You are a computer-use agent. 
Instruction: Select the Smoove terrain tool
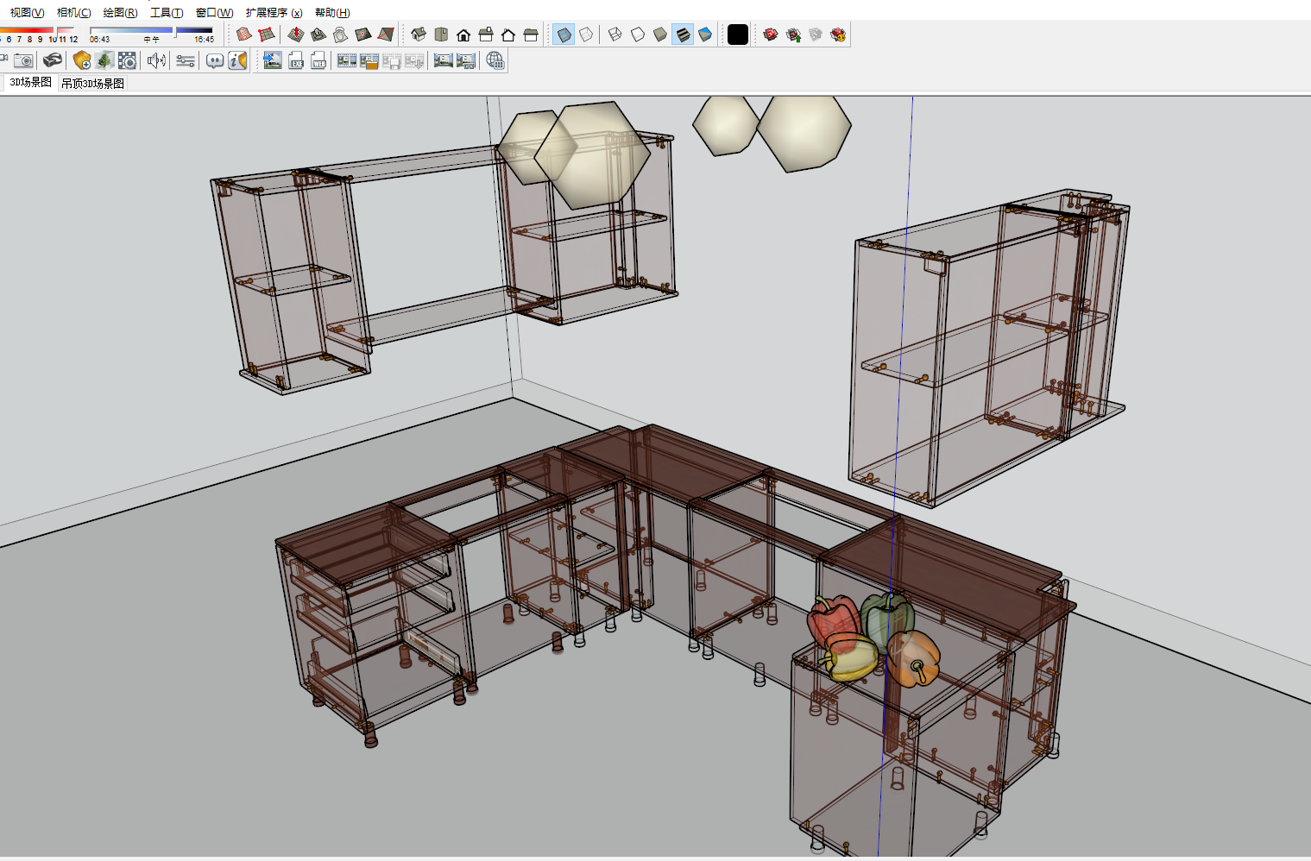[296, 35]
